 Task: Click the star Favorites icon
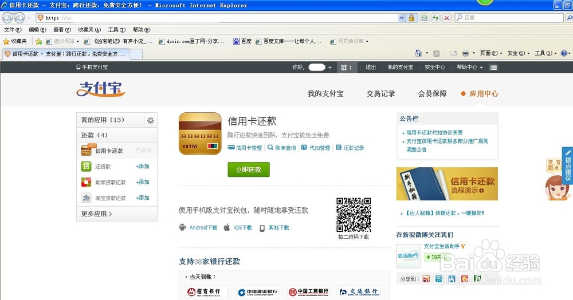pos(6,41)
